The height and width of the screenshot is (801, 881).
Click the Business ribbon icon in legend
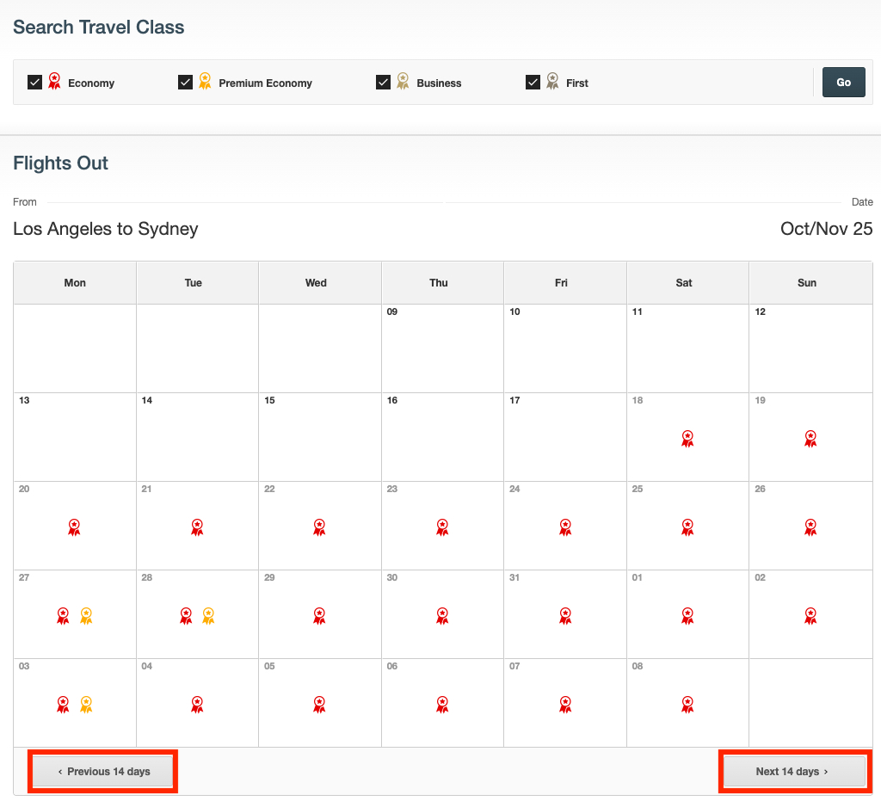pos(403,81)
